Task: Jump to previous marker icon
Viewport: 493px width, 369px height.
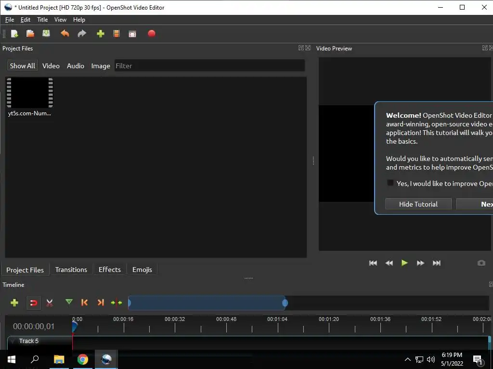Action: click(84, 303)
